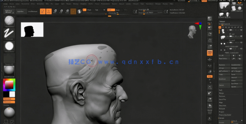Activate the Draw mode button
This screenshot has width=246, height=124.
point(49,11)
